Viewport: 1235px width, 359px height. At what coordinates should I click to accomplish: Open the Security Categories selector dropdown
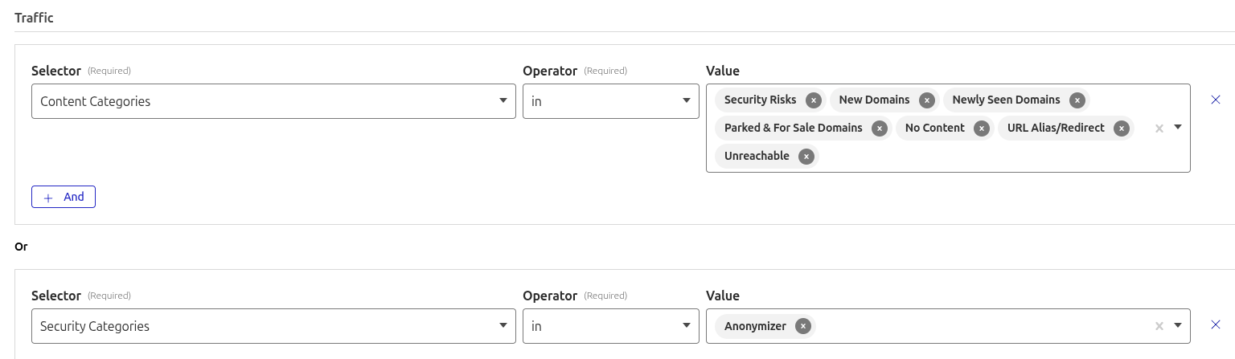273,326
